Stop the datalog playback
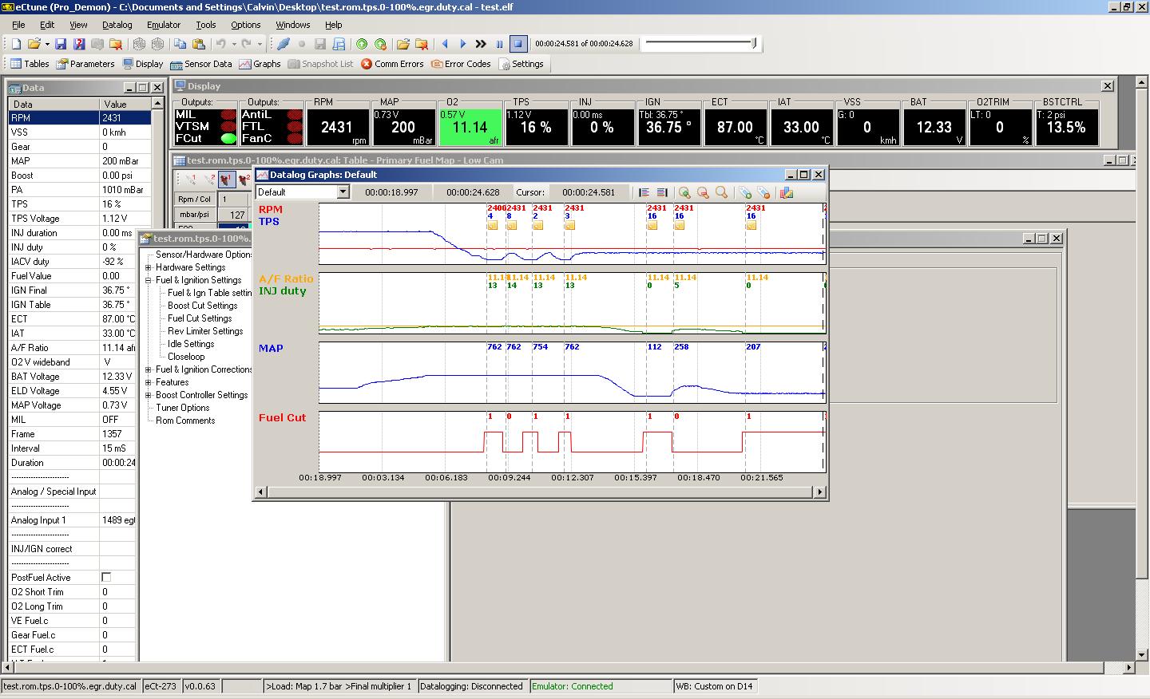 click(x=517, y=44)
